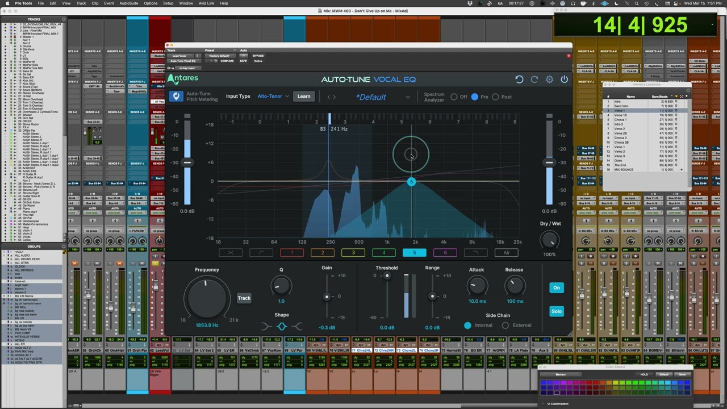Open the Memory Locations menu arrow button
This screenshot has height=409, width=727.
688,90
